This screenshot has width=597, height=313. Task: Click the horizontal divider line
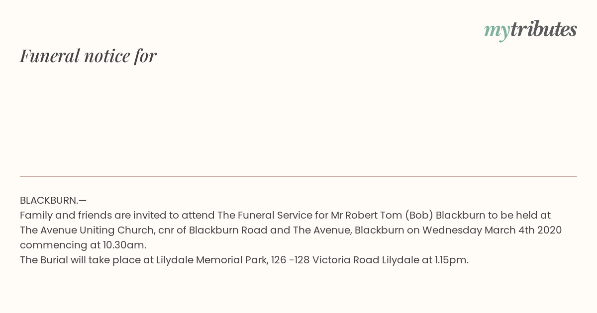298,176
